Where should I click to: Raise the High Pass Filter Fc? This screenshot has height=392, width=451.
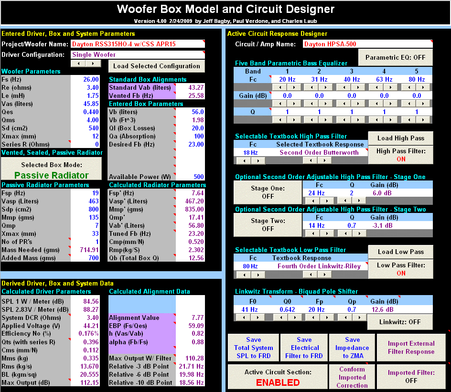[x=258, y=160]
